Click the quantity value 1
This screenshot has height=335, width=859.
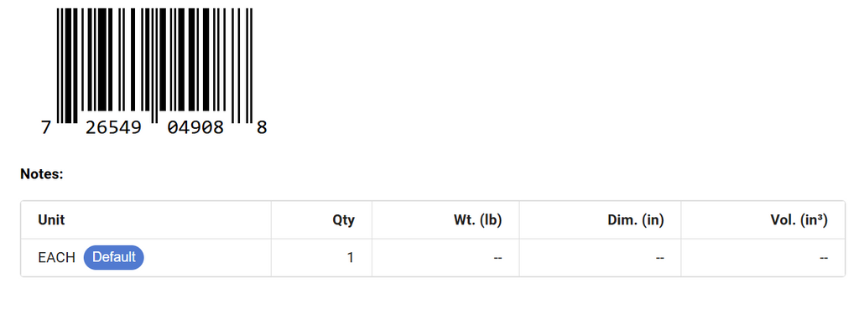[351, 258]
